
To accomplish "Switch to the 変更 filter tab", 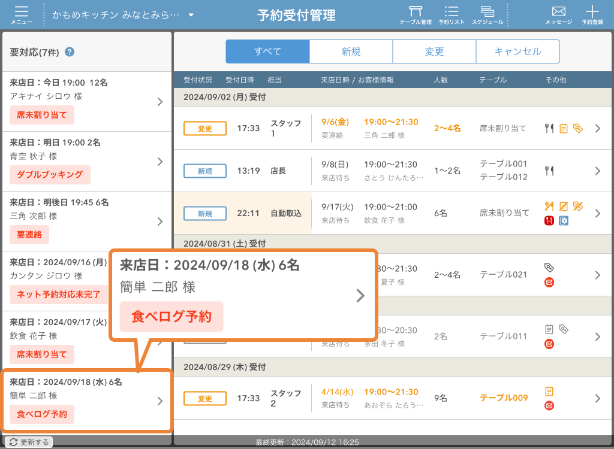I will pyautogui.click(x=434, y=51).
